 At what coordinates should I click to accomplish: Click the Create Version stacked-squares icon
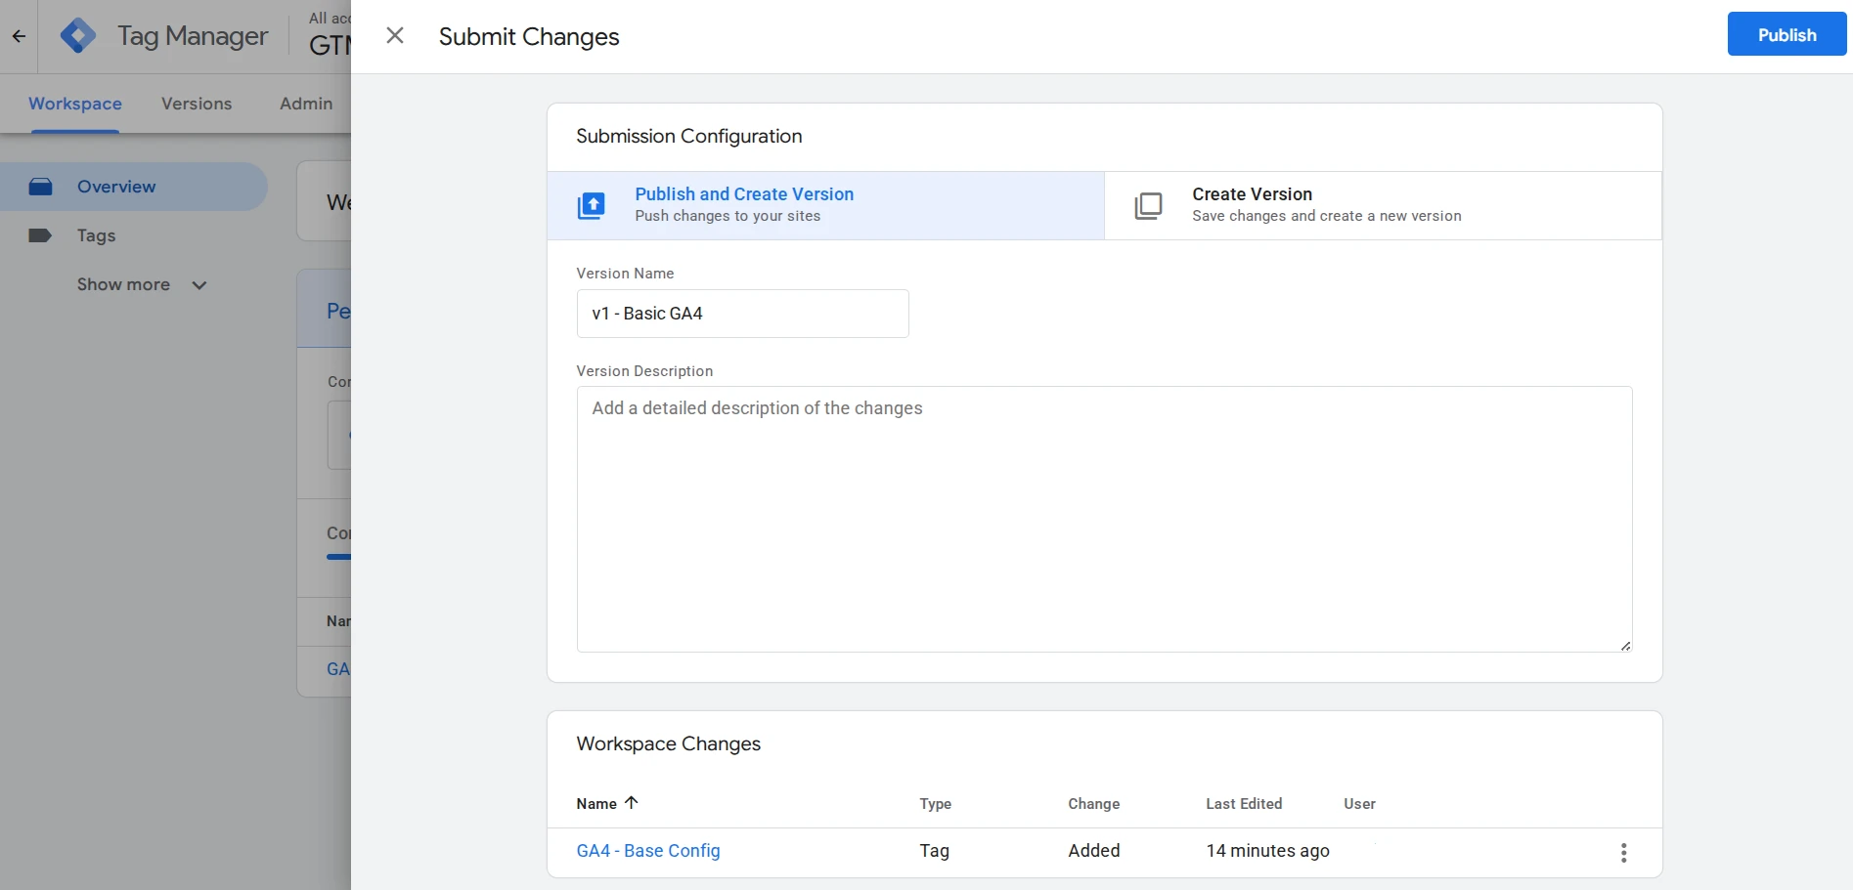[1148, 206]
